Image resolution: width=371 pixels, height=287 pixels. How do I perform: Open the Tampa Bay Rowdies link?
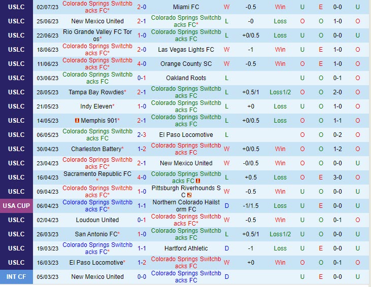coord(96,92)
